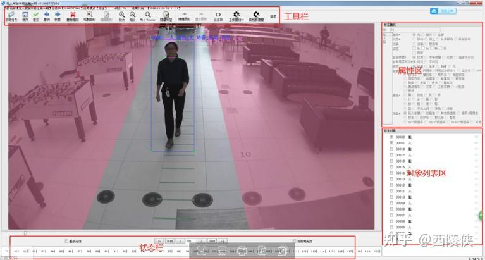Toggle checkbox for object 00002
The height and width of the screenshot is (260, 485).
click(x=391, y=137)
